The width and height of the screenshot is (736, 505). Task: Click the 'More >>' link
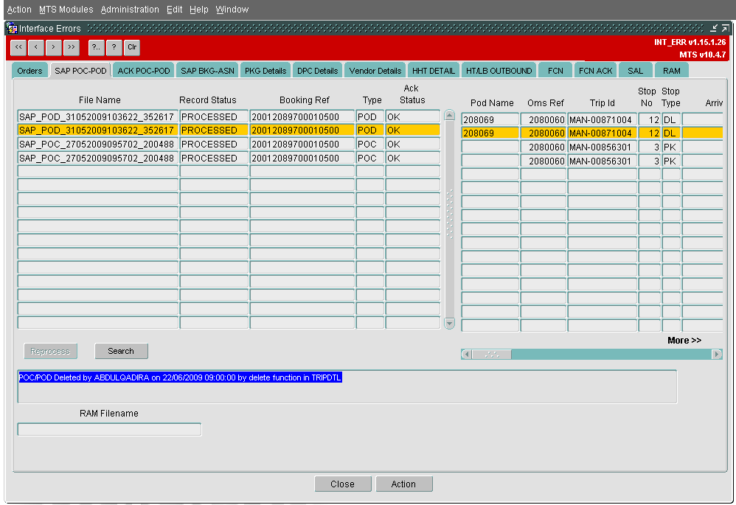684,341
